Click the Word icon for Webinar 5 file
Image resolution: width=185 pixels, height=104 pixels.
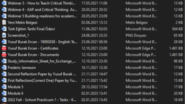(4, 16)
